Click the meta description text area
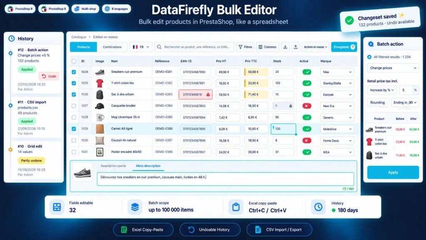This screenshot has height=240, width=426. point(225,179)
